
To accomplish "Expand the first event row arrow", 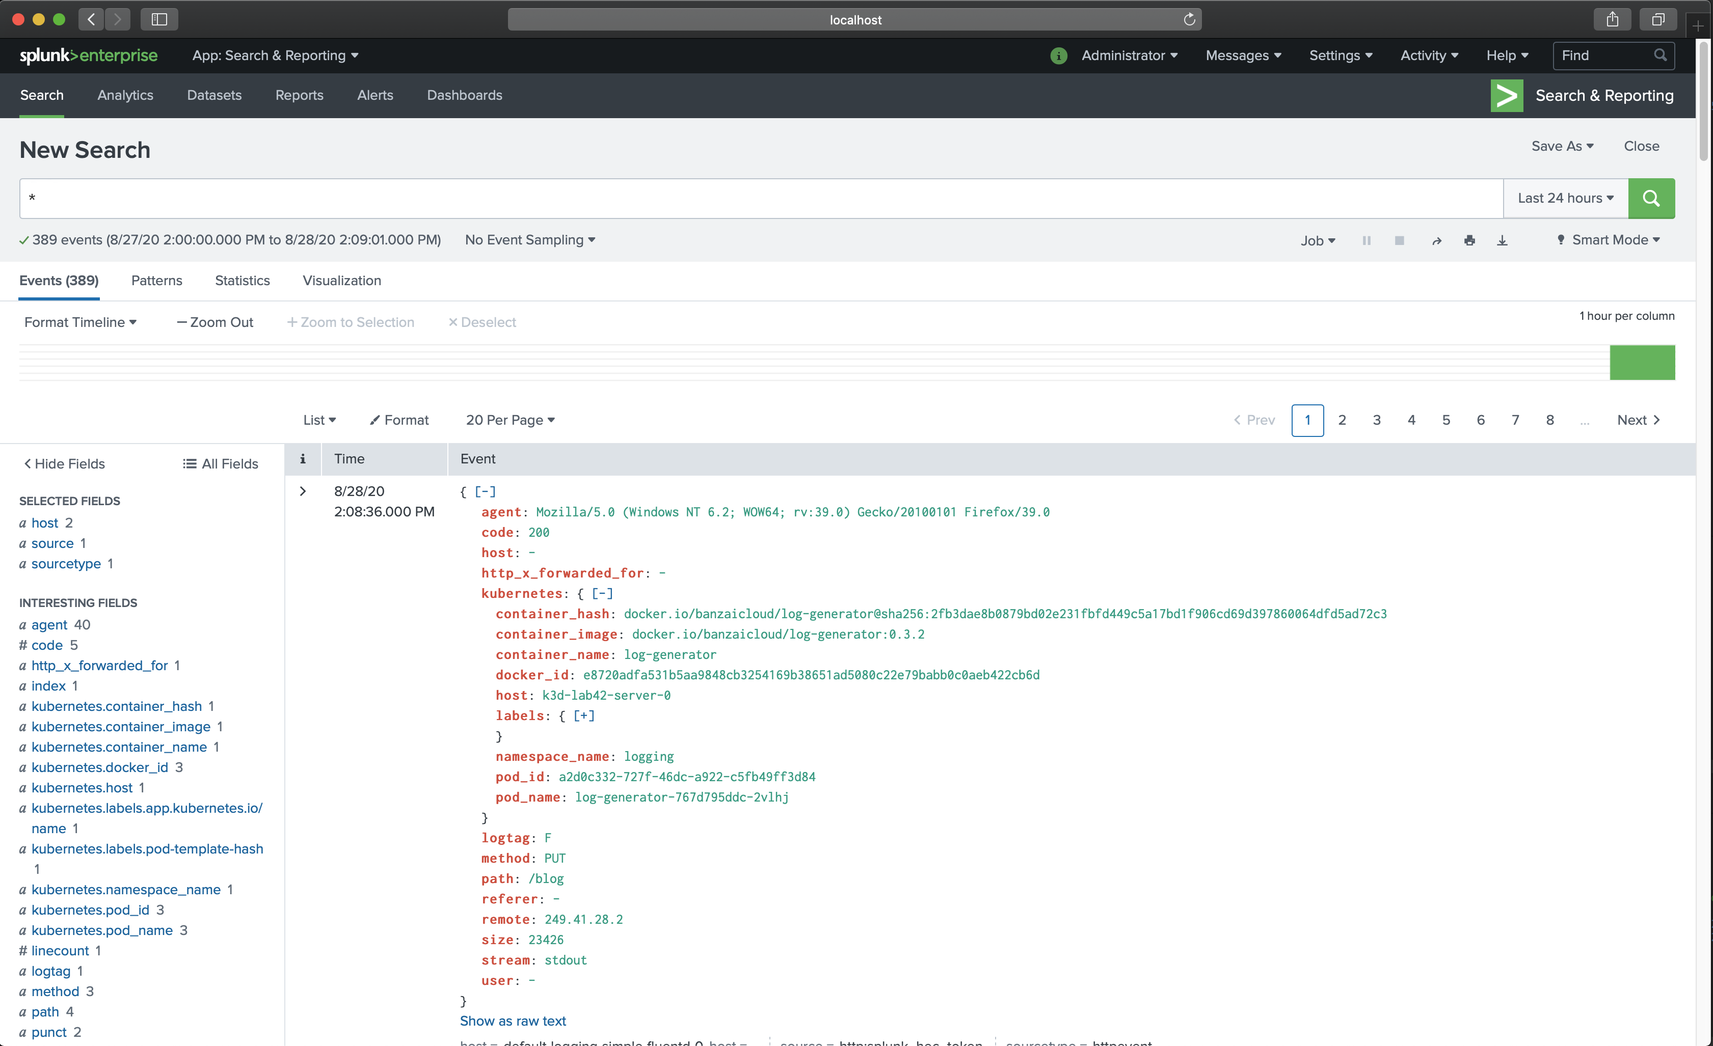I will (303, 491).
